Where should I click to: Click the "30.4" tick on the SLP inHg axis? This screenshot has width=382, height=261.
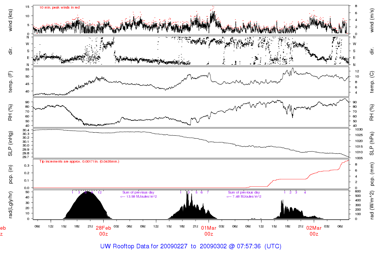(x=26, y=130)
